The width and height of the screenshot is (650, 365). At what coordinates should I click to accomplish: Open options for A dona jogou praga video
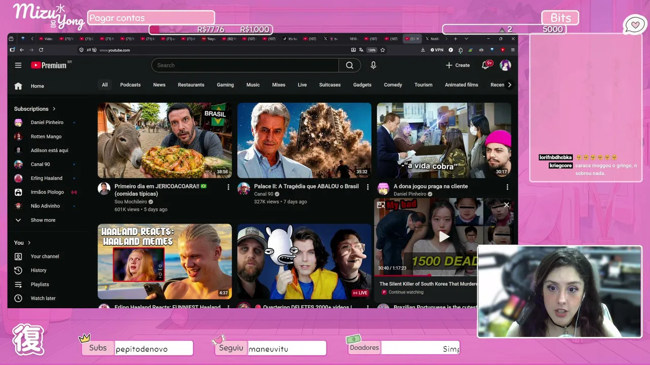pyautogui.click(x=507, y=187)
